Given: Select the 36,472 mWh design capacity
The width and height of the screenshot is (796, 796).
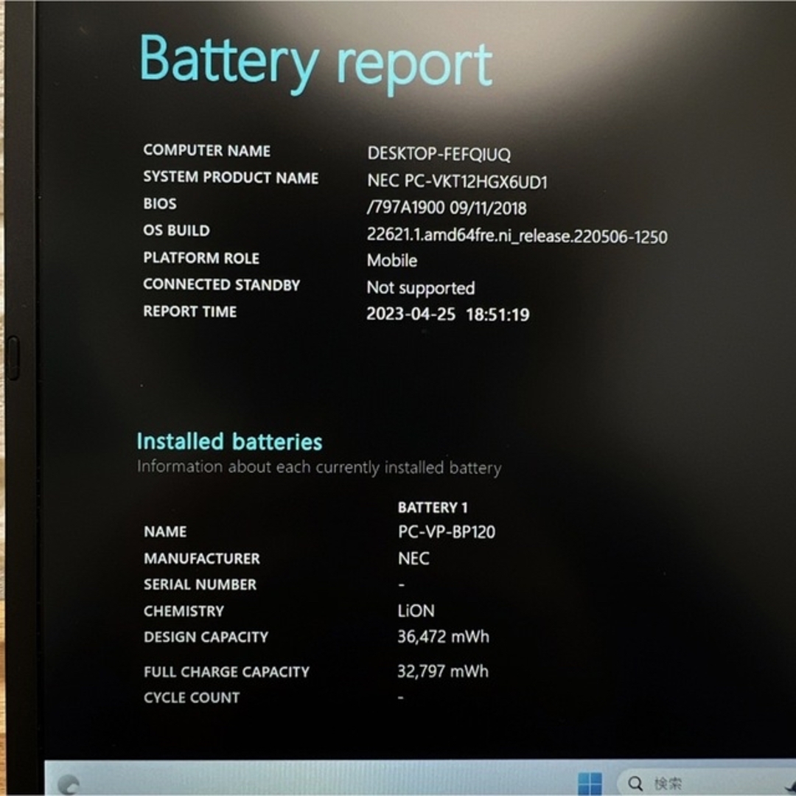Looking at the screenshot, I should pos(443,637).
